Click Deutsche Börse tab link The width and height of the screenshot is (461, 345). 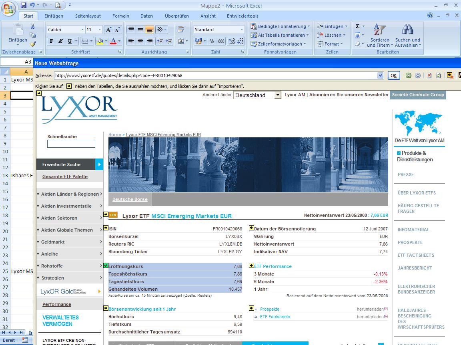click(130, 199)
